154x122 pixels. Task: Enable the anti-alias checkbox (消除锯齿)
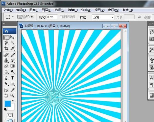[61, 17]
